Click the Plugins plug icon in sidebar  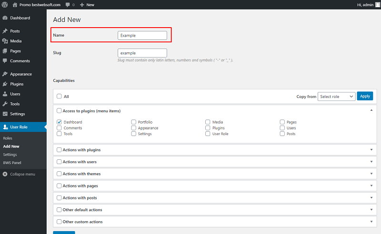(x=5, y=84)
